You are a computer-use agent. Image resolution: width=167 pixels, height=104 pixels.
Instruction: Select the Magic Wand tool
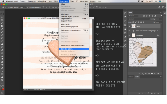2,23
